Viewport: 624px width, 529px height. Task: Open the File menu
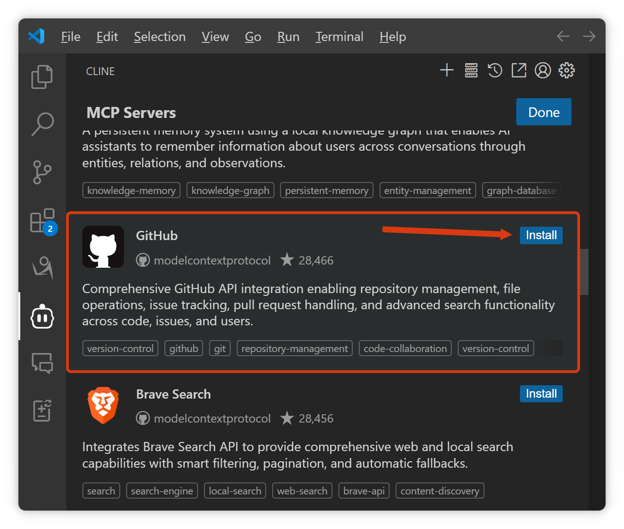coord(70,37)
